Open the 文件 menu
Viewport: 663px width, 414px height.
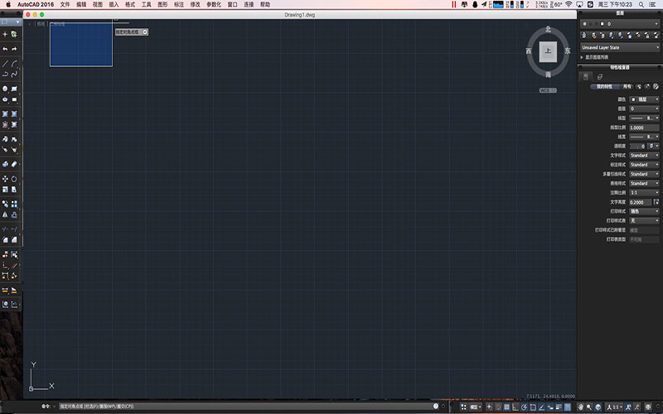(x=65, y=4)
